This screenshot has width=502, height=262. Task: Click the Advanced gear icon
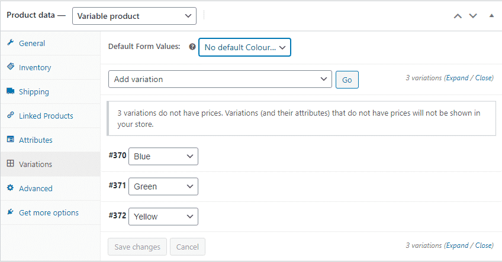point(11,188)
